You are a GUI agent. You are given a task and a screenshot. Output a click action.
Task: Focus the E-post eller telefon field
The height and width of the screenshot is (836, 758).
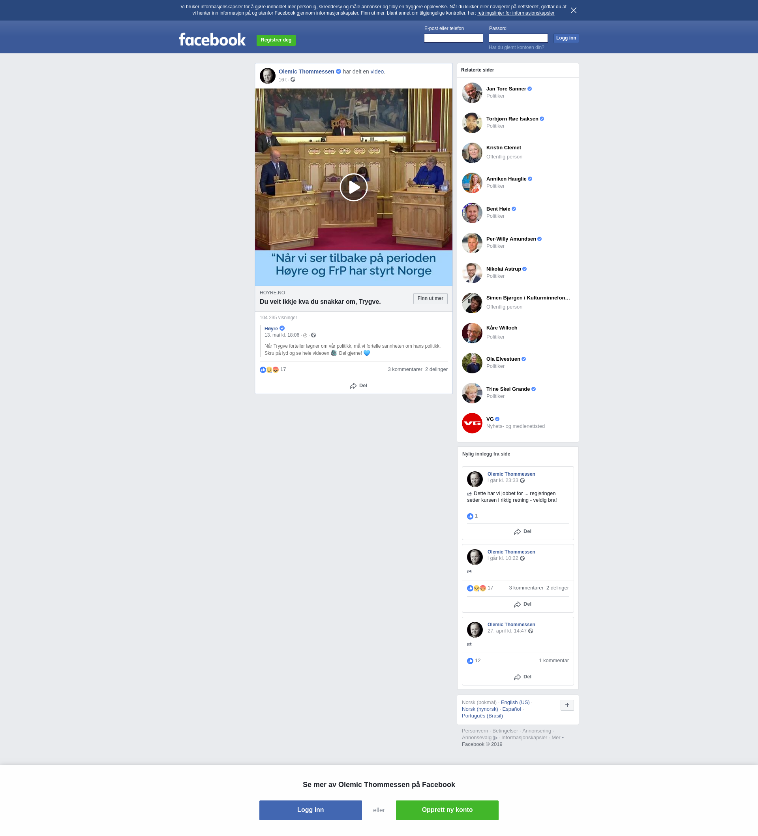(453, 38)
